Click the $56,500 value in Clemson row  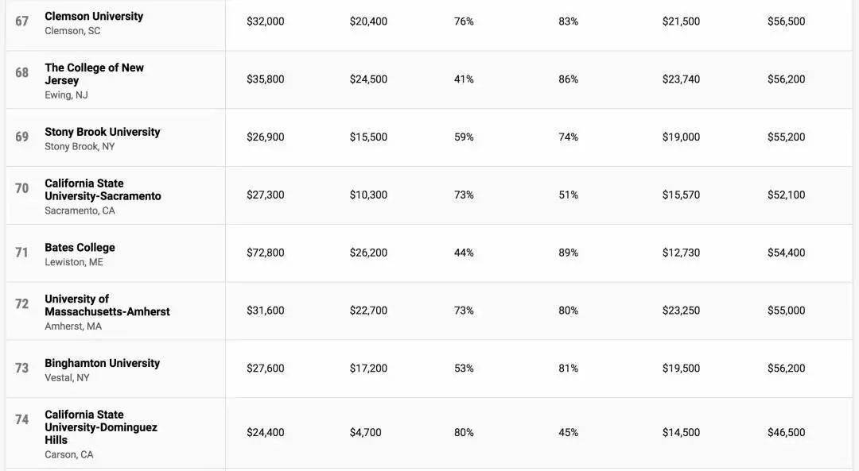[786, 21]
